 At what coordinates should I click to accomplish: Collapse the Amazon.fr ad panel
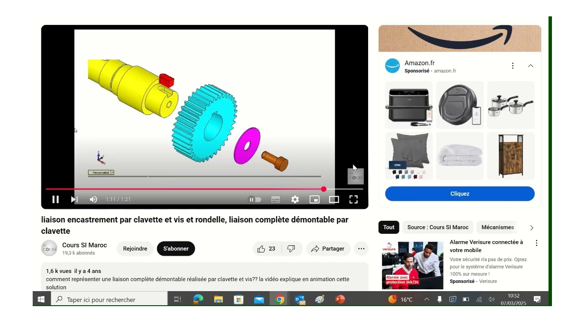click(x=531, y=66)
